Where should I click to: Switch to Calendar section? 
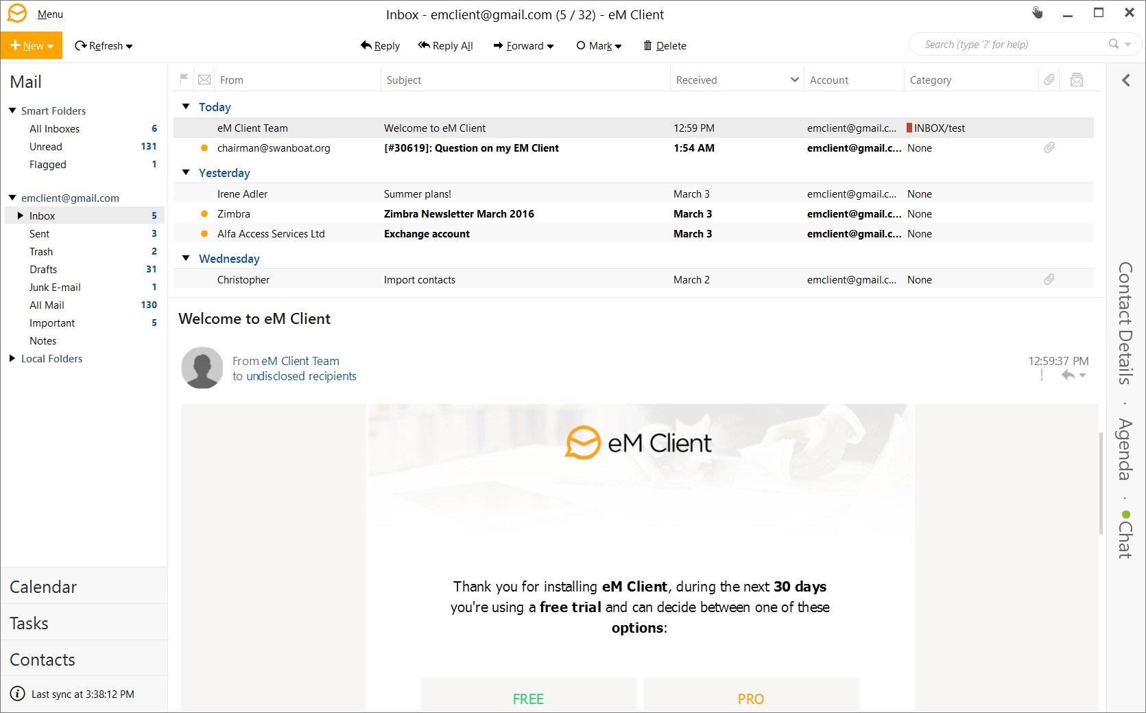84,587
